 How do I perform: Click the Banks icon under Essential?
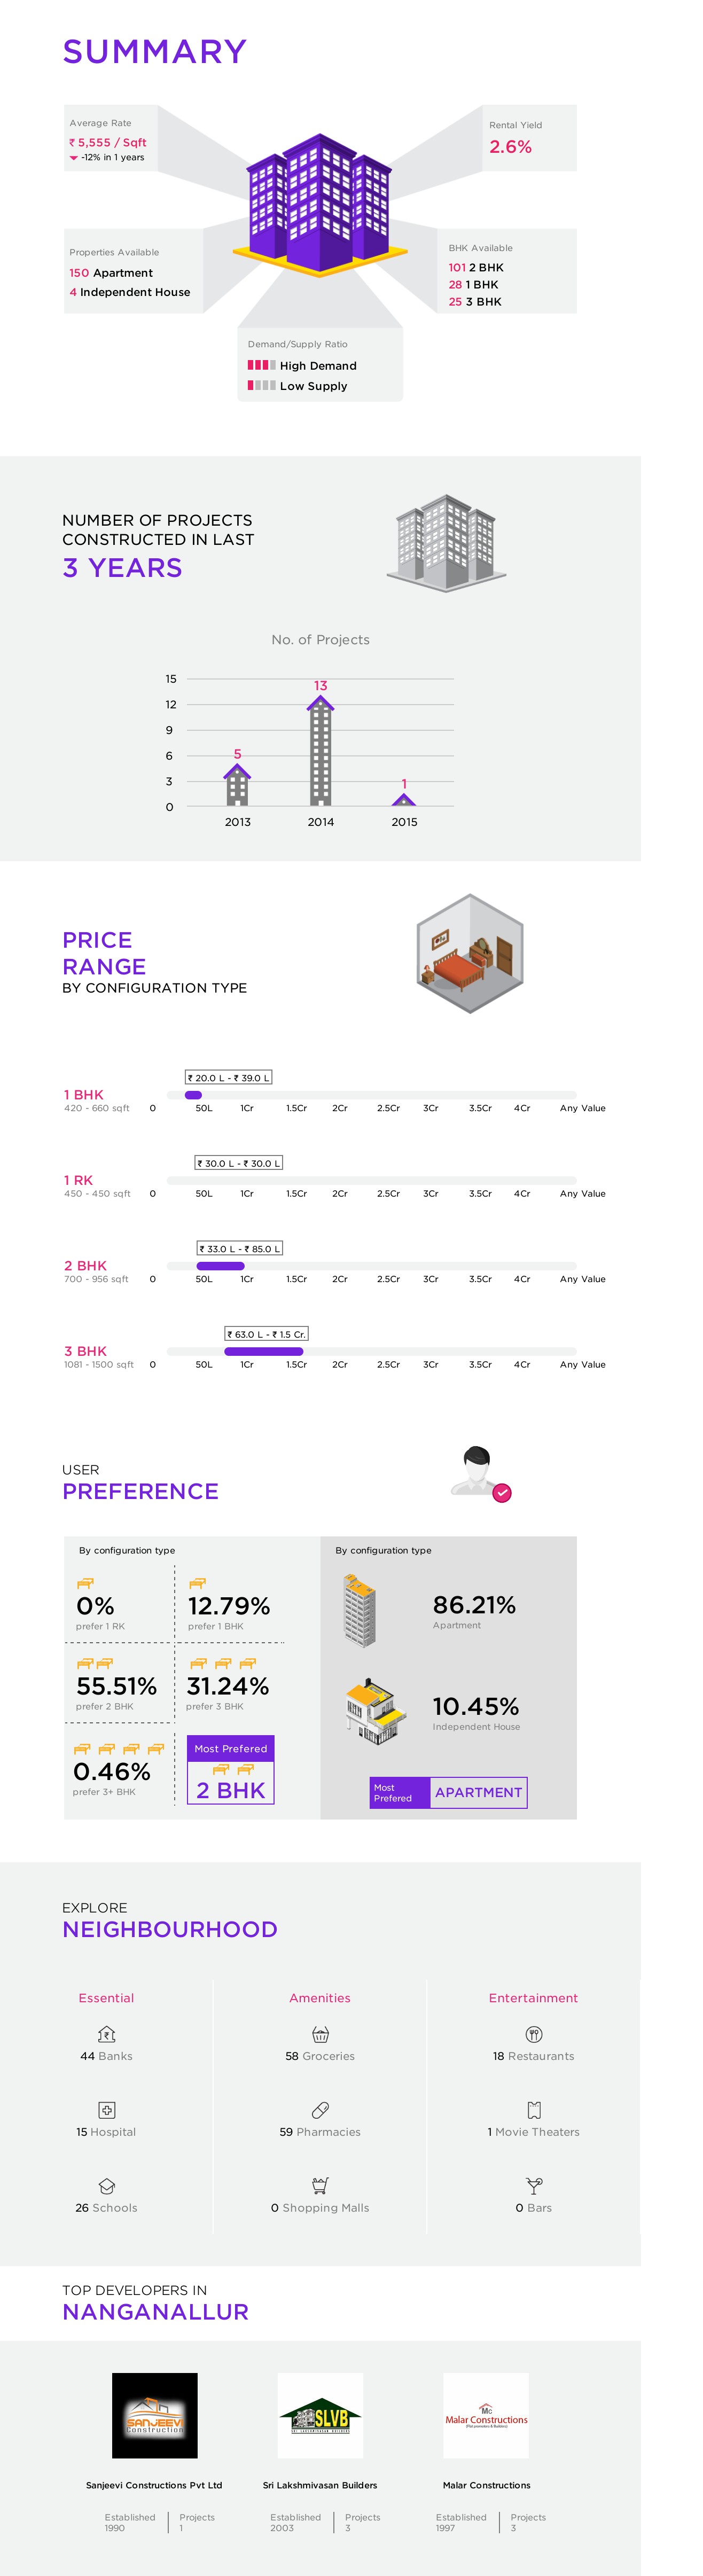click(x=107, y=2034)
